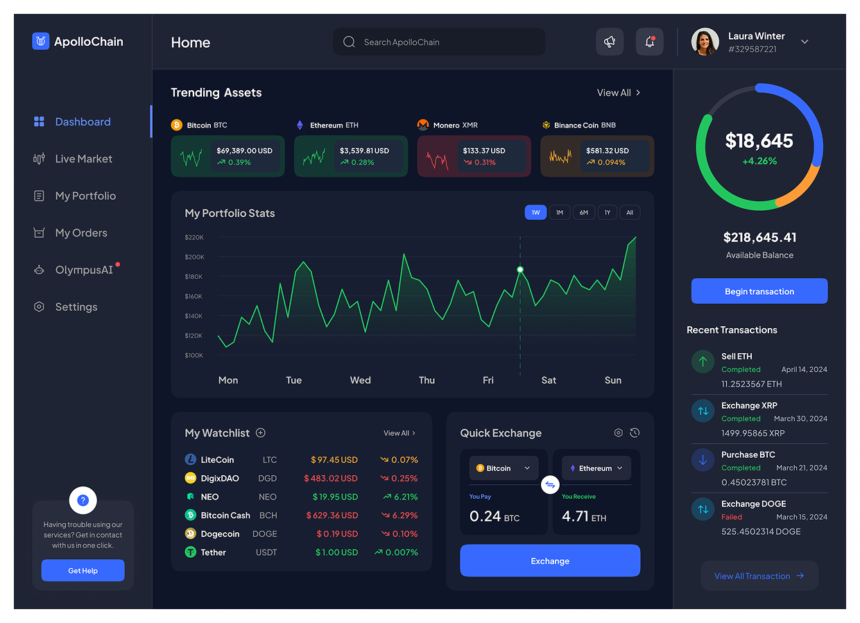
Task: Click the Bitcoin Cash coin icon
Action: [190, 515]
